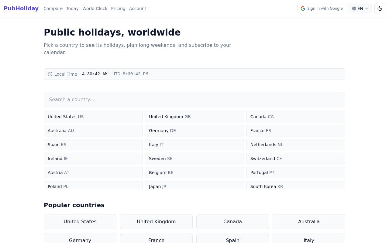Open Sweden SE holidays
Viewport: 389px width, 243px height.
pos(194,159)
